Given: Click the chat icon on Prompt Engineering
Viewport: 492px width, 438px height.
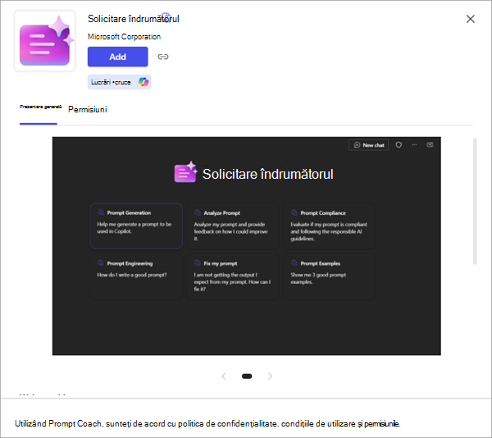Looking at the screenshot, I should click(x=100, y=263).
